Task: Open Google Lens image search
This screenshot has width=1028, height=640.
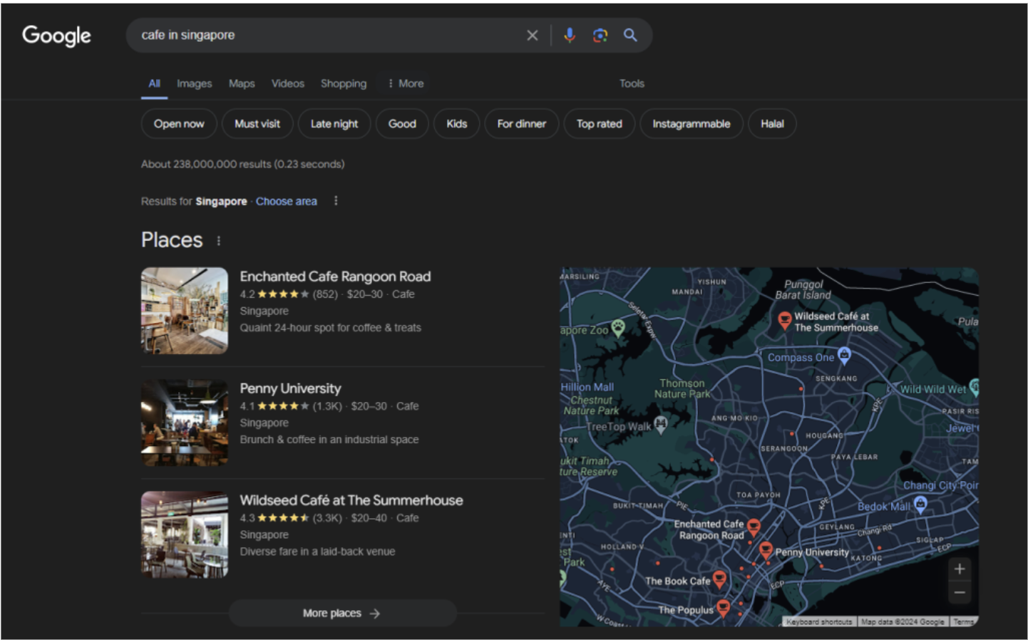Action: (x=600, y=36)
